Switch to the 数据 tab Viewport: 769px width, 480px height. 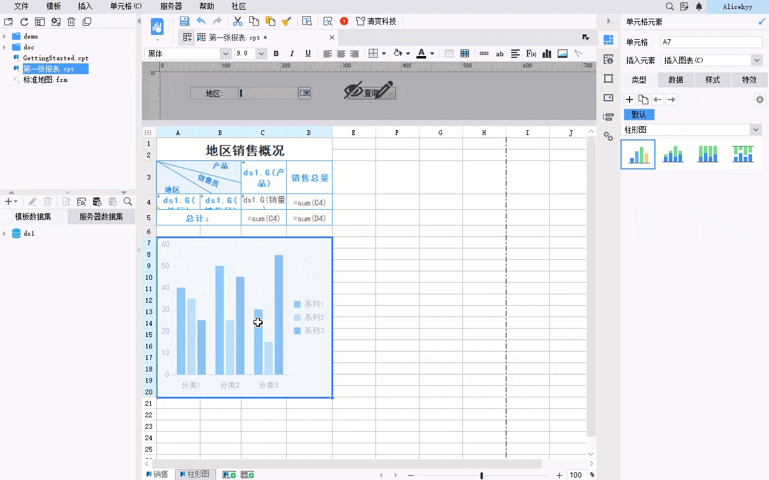click(x=676, y=80)
